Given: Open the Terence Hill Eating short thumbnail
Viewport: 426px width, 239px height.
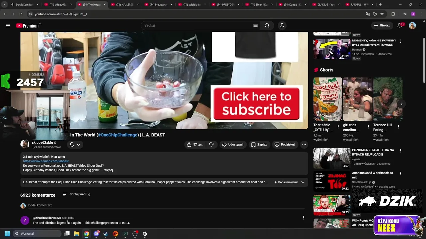Looking at the screenshot, I should 388,99.
